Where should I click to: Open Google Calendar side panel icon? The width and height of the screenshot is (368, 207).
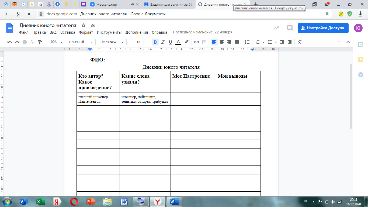tap(360, 45)
